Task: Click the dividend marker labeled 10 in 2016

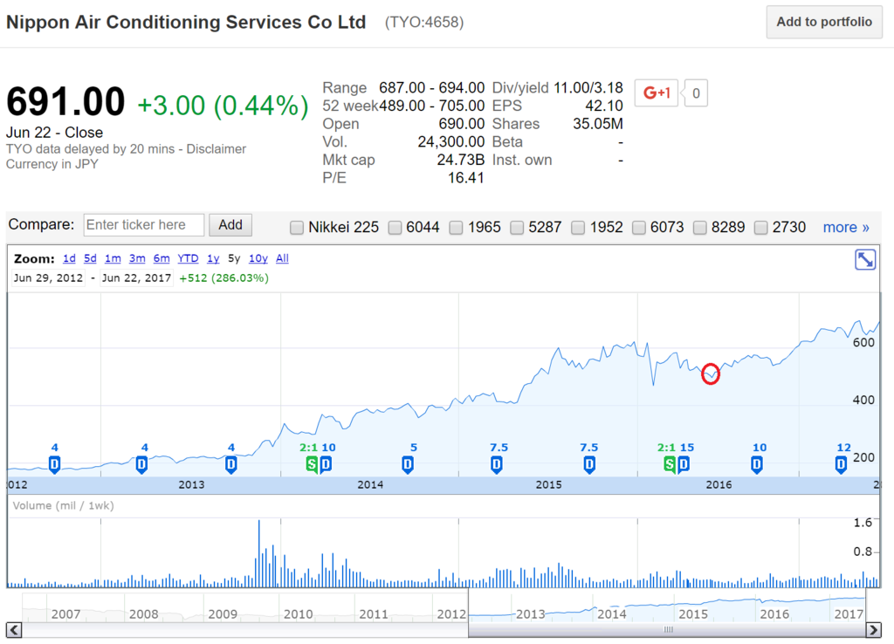Action: [x=757, y=464]
